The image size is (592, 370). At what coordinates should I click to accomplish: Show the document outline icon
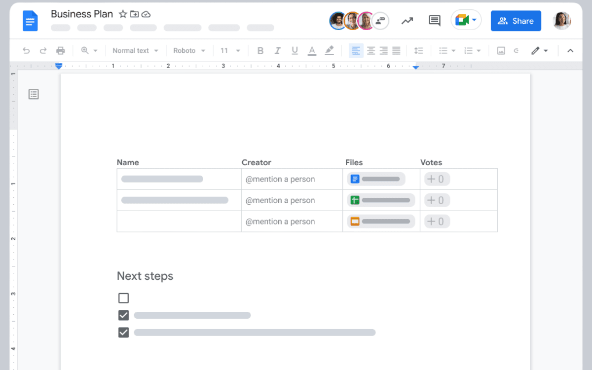coord(34,94)
